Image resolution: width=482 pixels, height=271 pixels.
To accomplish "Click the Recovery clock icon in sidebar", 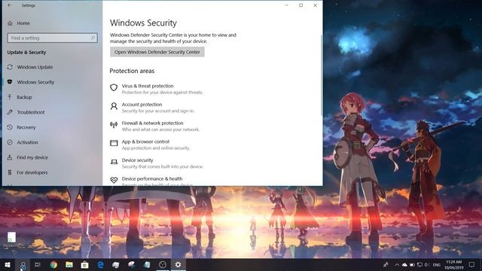I will 10,127.
